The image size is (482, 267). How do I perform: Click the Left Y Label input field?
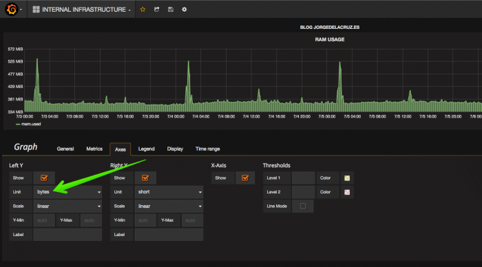pyautogui.click(x=67, y=235)
